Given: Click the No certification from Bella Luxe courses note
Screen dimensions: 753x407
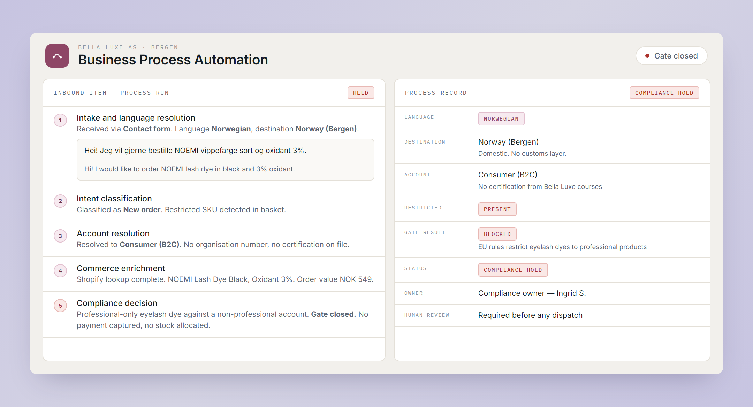Looking at the screenshot, I should pyautogui.click(x=540, y=186).
